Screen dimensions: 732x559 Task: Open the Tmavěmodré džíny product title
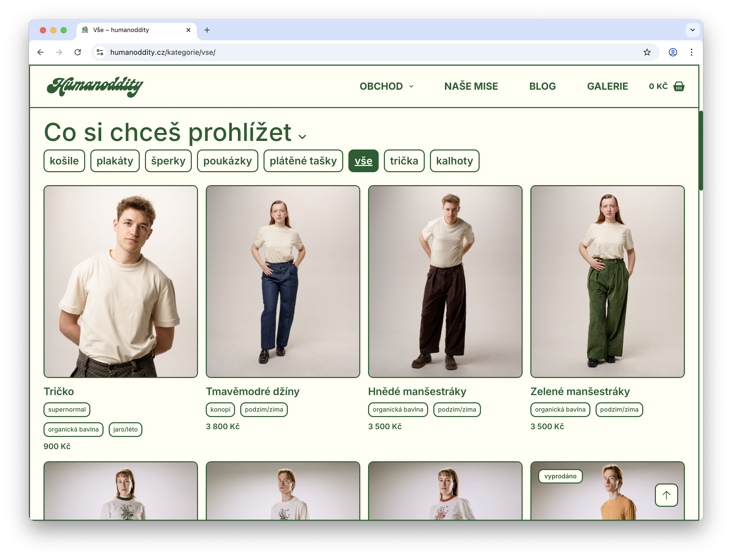tap(252, 391)
